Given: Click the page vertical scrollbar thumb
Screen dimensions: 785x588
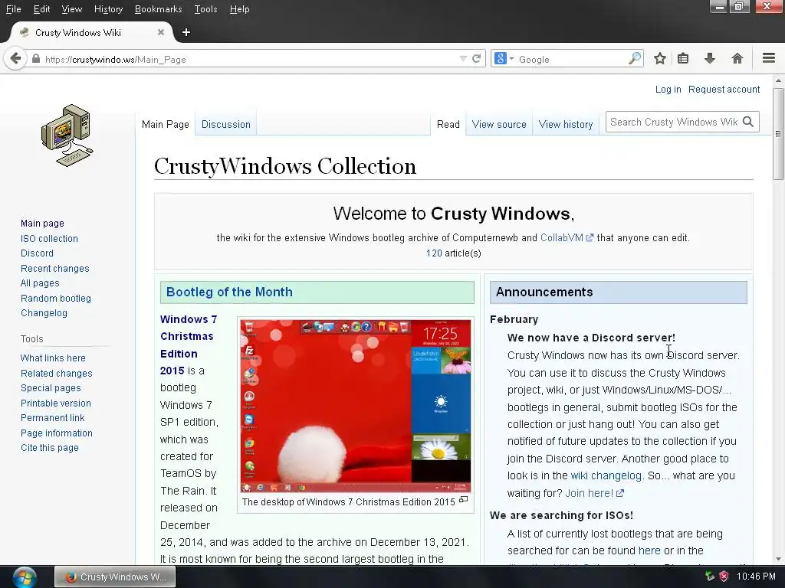Looking at the screenshot, I should click(777, 133).
